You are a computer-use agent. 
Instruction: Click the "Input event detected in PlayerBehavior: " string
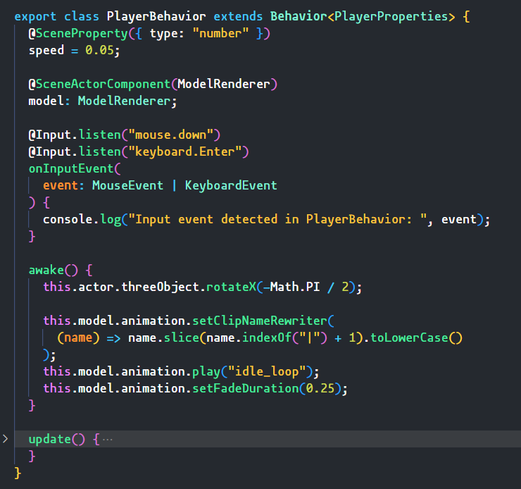tap(277, 219)
